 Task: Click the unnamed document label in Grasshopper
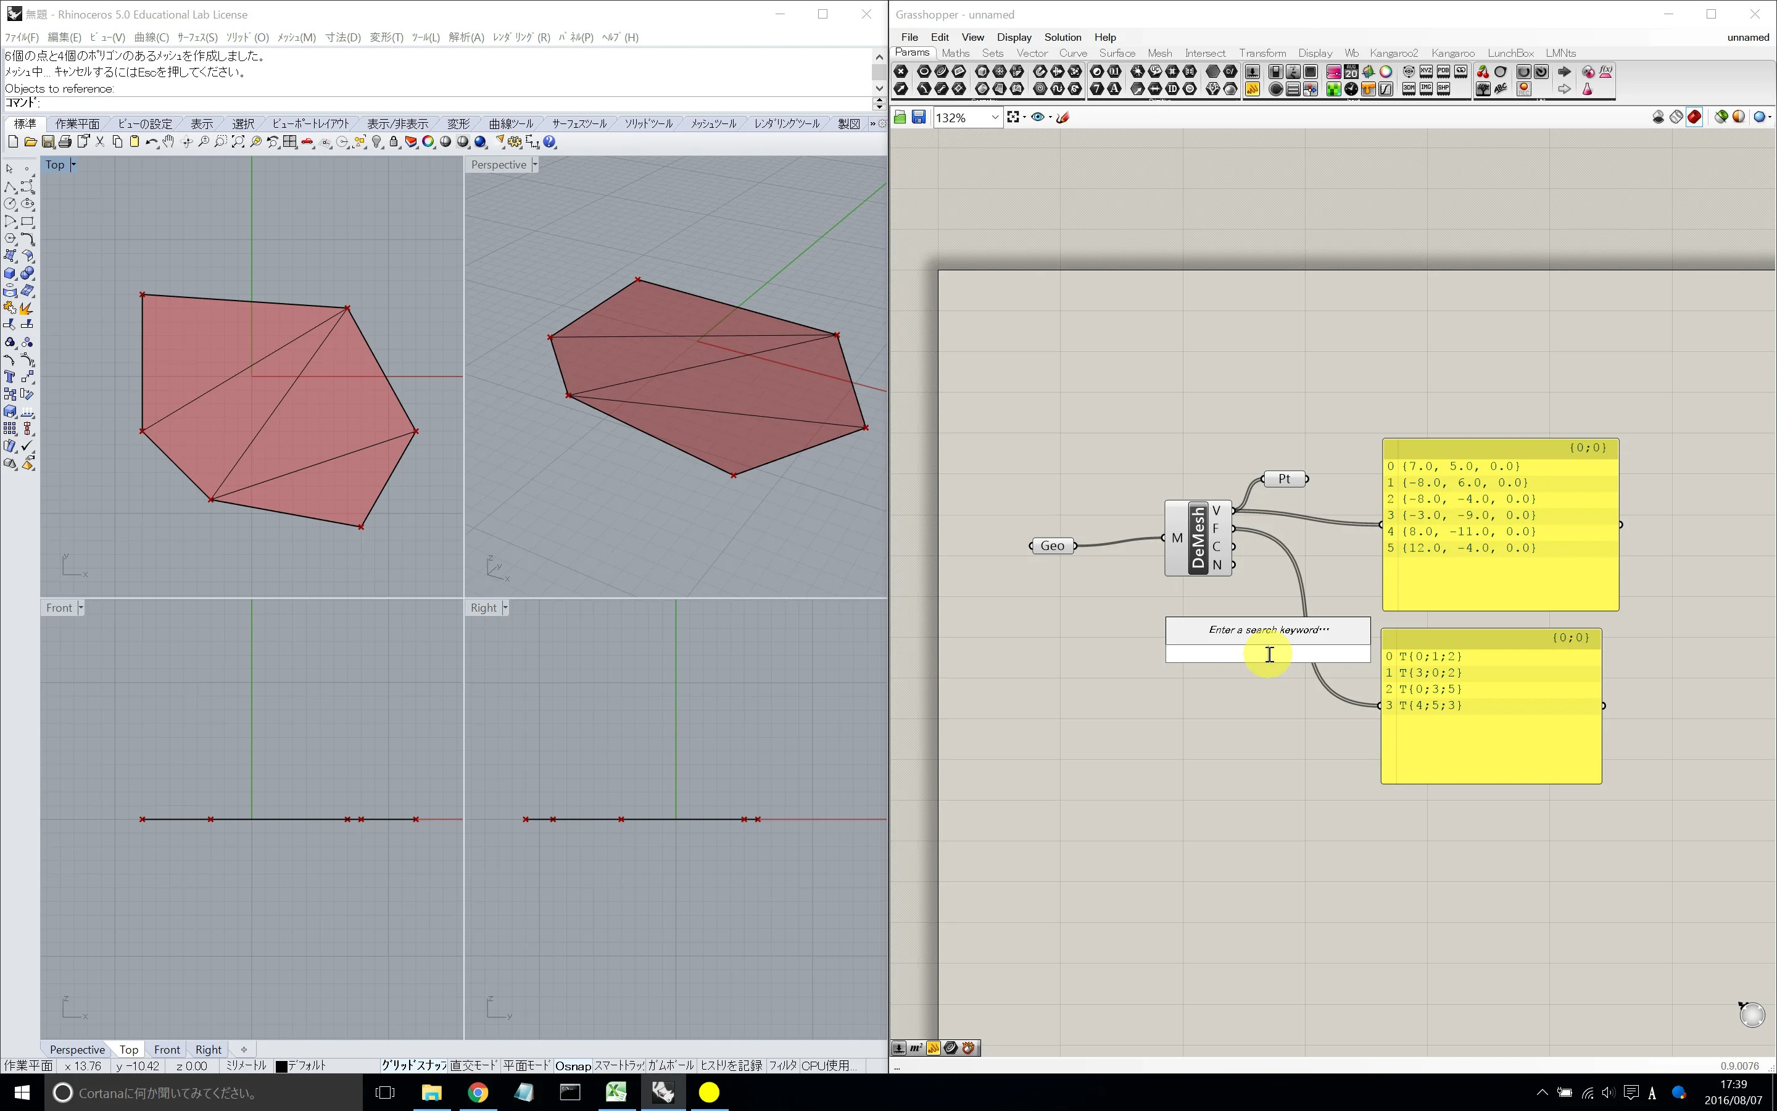click(x=1747, y=37)
